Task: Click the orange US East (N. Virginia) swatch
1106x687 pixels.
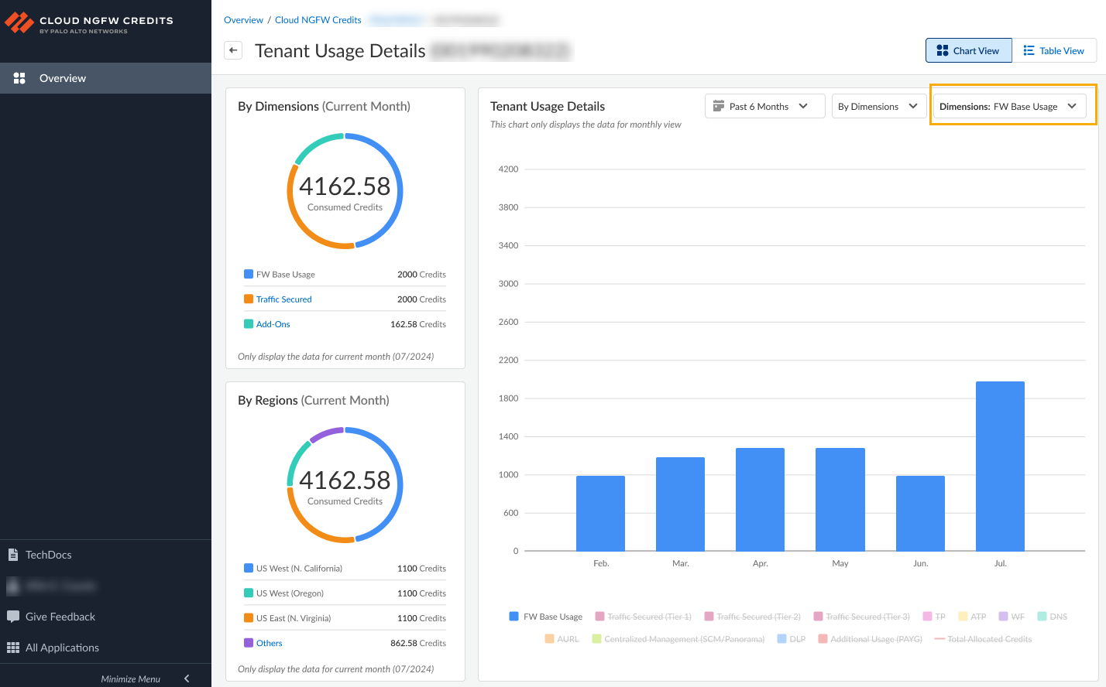Action: (x=249, y=618)
